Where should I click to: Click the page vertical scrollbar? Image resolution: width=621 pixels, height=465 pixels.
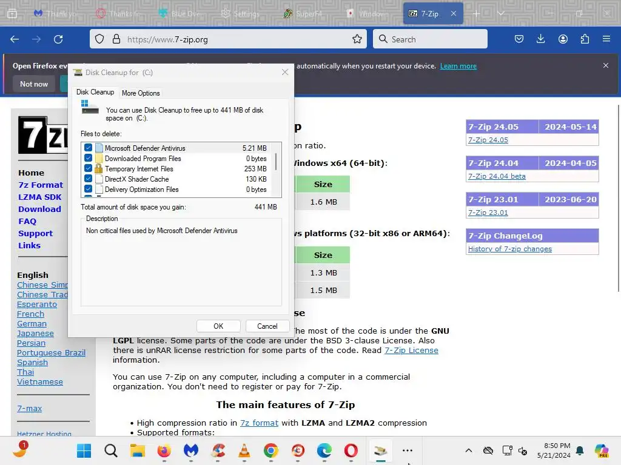click(x=618, y=198)
